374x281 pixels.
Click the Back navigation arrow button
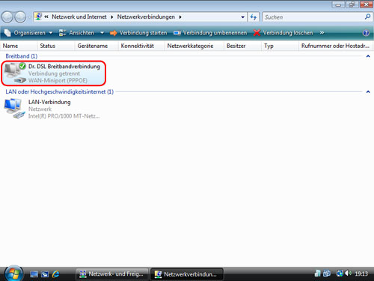point(7,17)
